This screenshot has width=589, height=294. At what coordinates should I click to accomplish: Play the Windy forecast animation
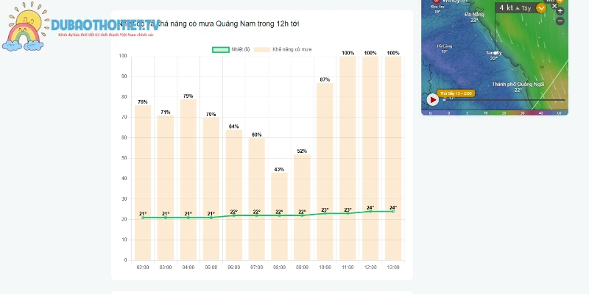(x=433, y=100)
